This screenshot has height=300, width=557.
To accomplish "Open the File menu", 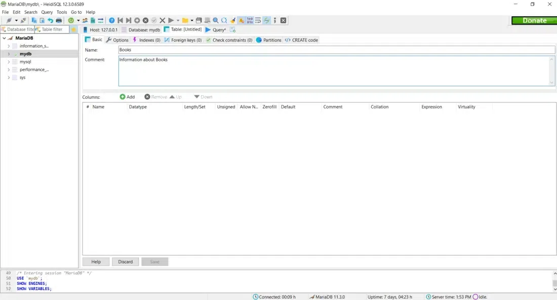I will 6,12.
